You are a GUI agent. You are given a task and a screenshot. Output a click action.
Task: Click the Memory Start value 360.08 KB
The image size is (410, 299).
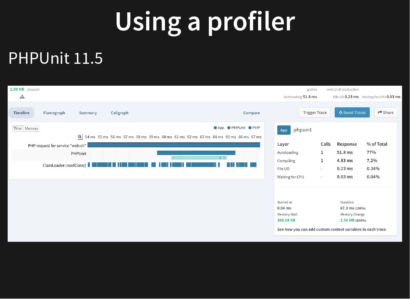pos(286,220)
